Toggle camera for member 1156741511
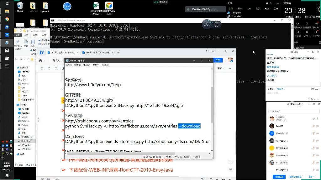Image resolution: width=321 pixels, height=180 pixels. (x=318, y=170)
